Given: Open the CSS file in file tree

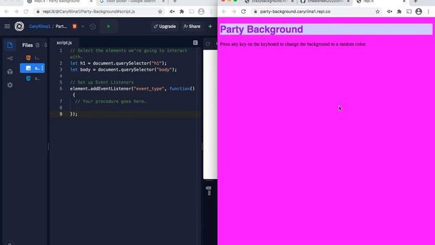Looking at the screenshot, I should click(x=33, y=79).
